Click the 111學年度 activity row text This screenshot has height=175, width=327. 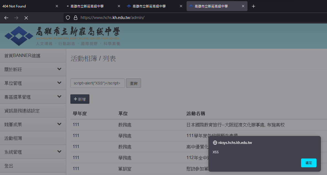click(x=212, y=136)
